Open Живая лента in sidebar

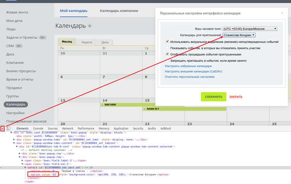17,12
